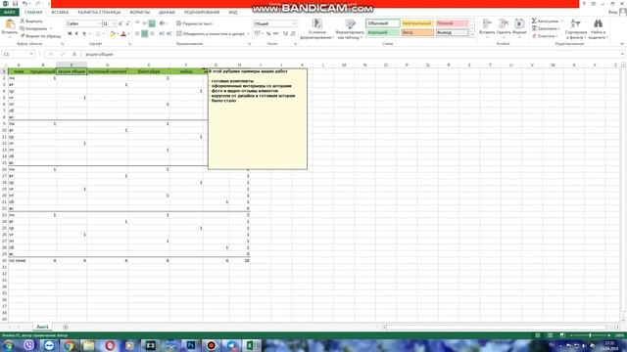This screenshot has width=627, height=352.
Task: Click the Decrease Font Size icon
Action: tap(128, 23)
